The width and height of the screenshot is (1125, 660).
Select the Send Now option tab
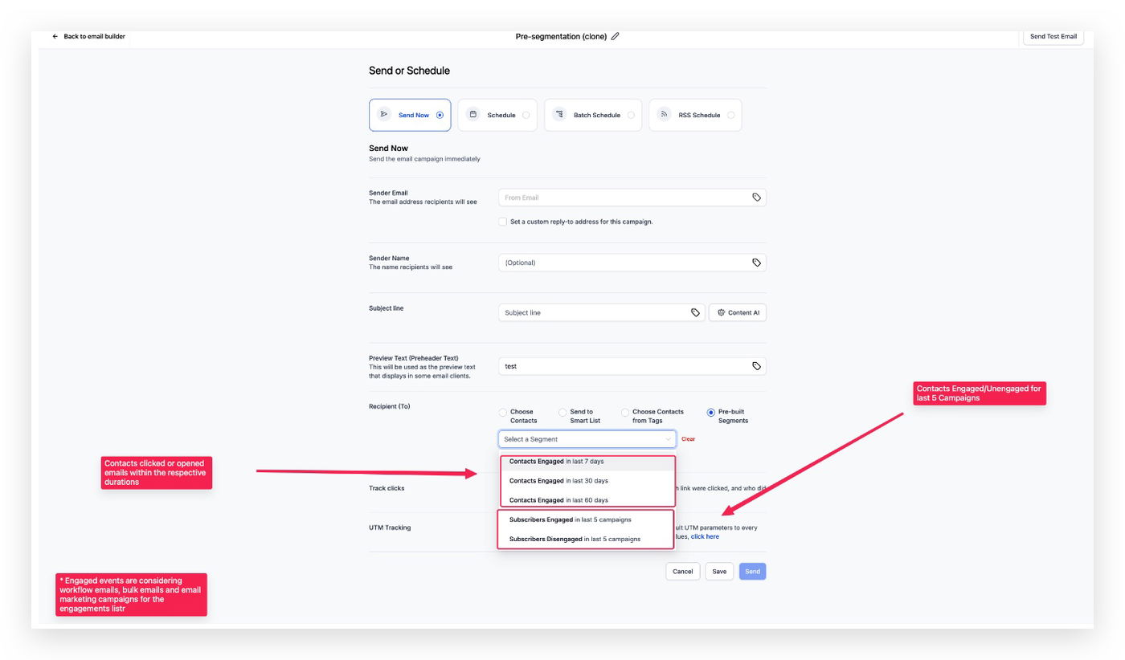(x=410, y=115)
